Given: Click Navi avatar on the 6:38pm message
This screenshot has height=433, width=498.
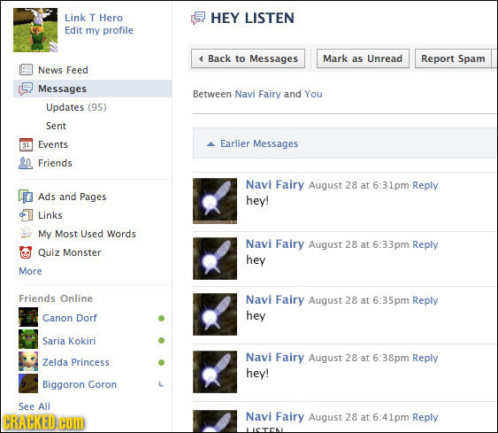Looking at the screenshot, I should tap(215, 372).
